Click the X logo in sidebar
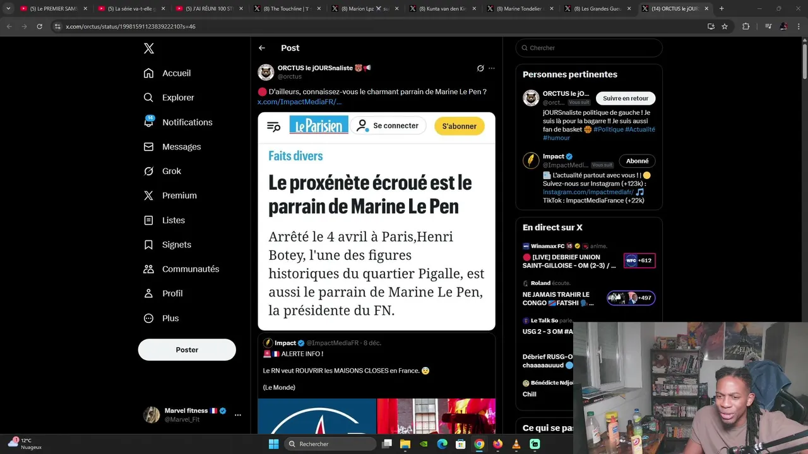The image size is (808, 454). [149, 49]
